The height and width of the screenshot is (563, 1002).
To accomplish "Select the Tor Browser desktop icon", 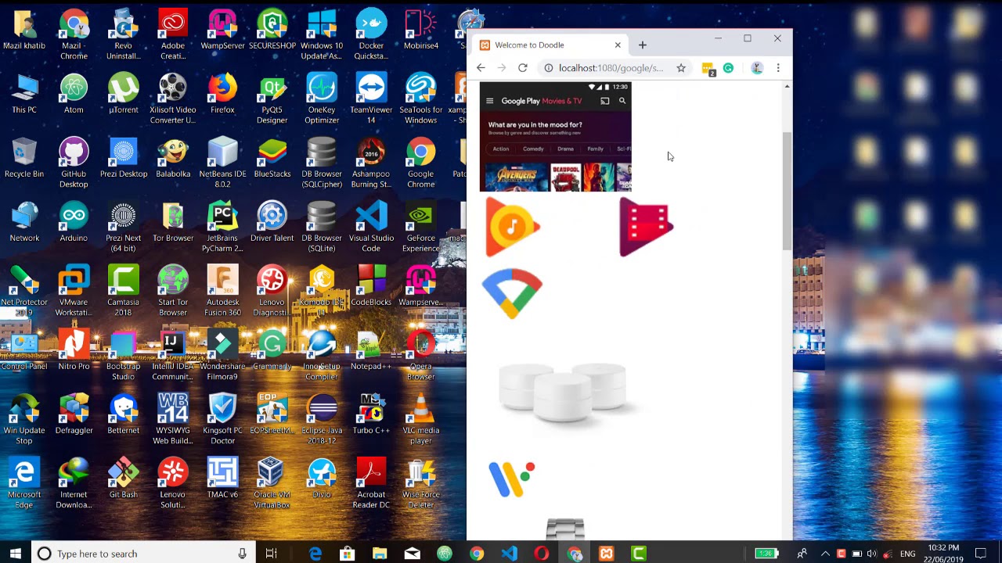I will 173,222.
